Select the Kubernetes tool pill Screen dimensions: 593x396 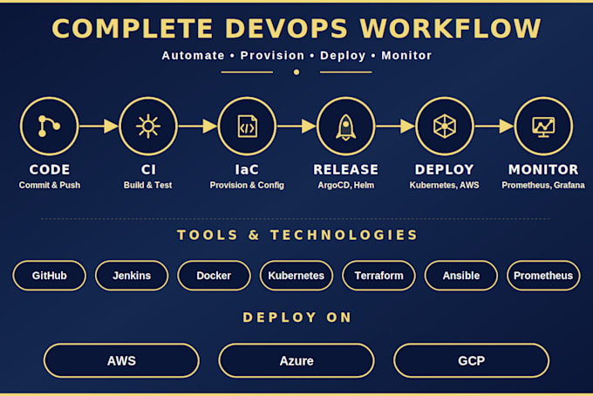(296, 276)
